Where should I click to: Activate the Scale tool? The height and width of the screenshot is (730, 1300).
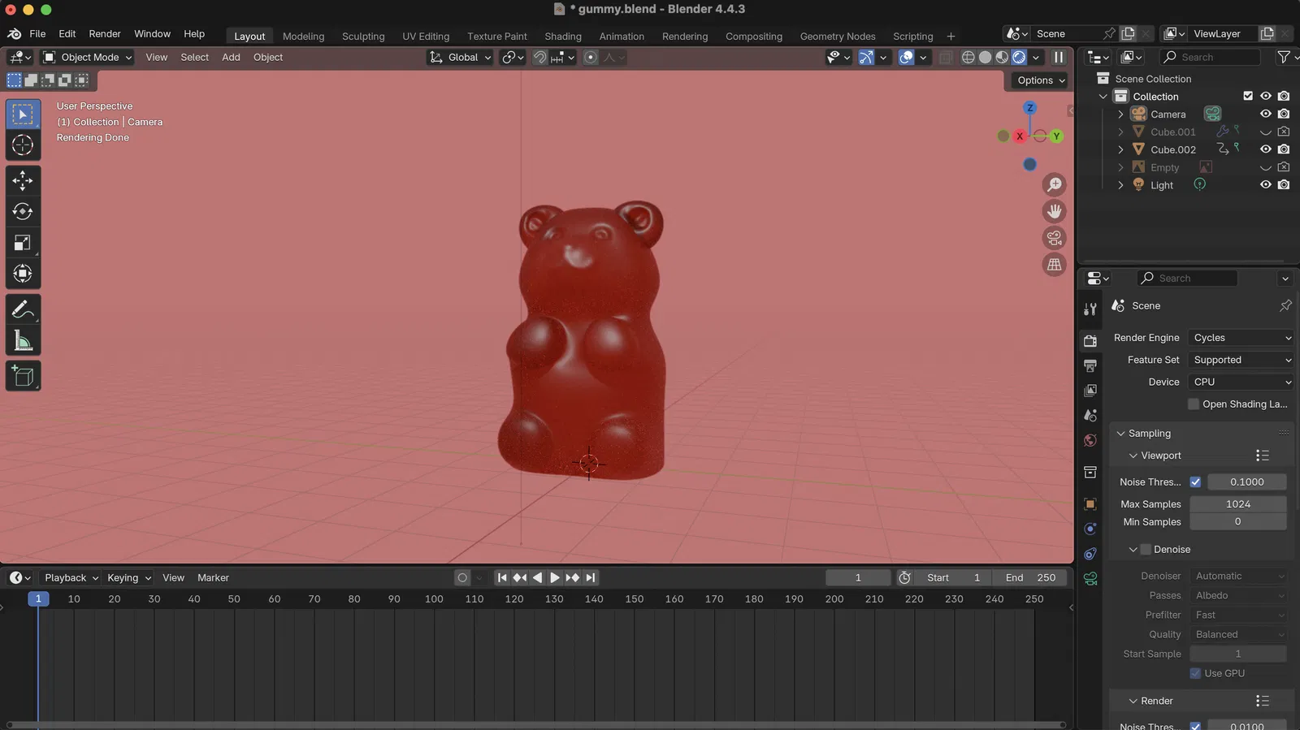(x=23, y=243)
